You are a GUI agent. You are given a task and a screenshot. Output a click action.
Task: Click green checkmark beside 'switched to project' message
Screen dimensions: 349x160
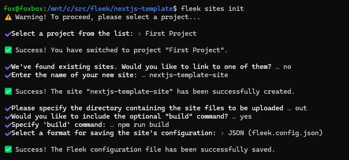pos(8,50)
